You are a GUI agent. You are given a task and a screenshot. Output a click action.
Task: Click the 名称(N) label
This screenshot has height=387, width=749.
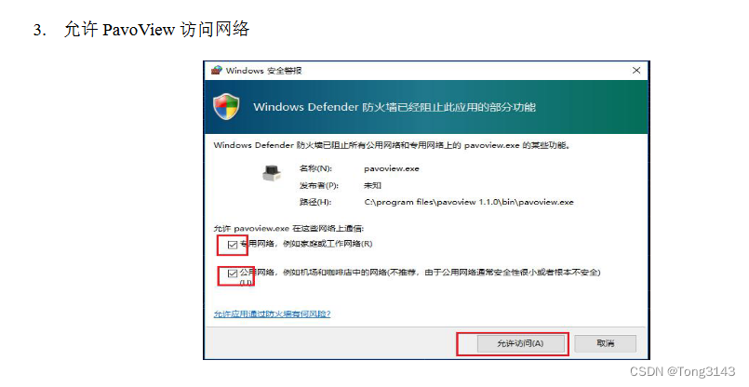tap(315, 168)
